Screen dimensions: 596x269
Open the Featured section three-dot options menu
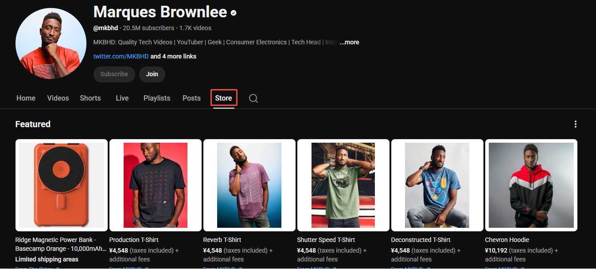pos(576,124)
